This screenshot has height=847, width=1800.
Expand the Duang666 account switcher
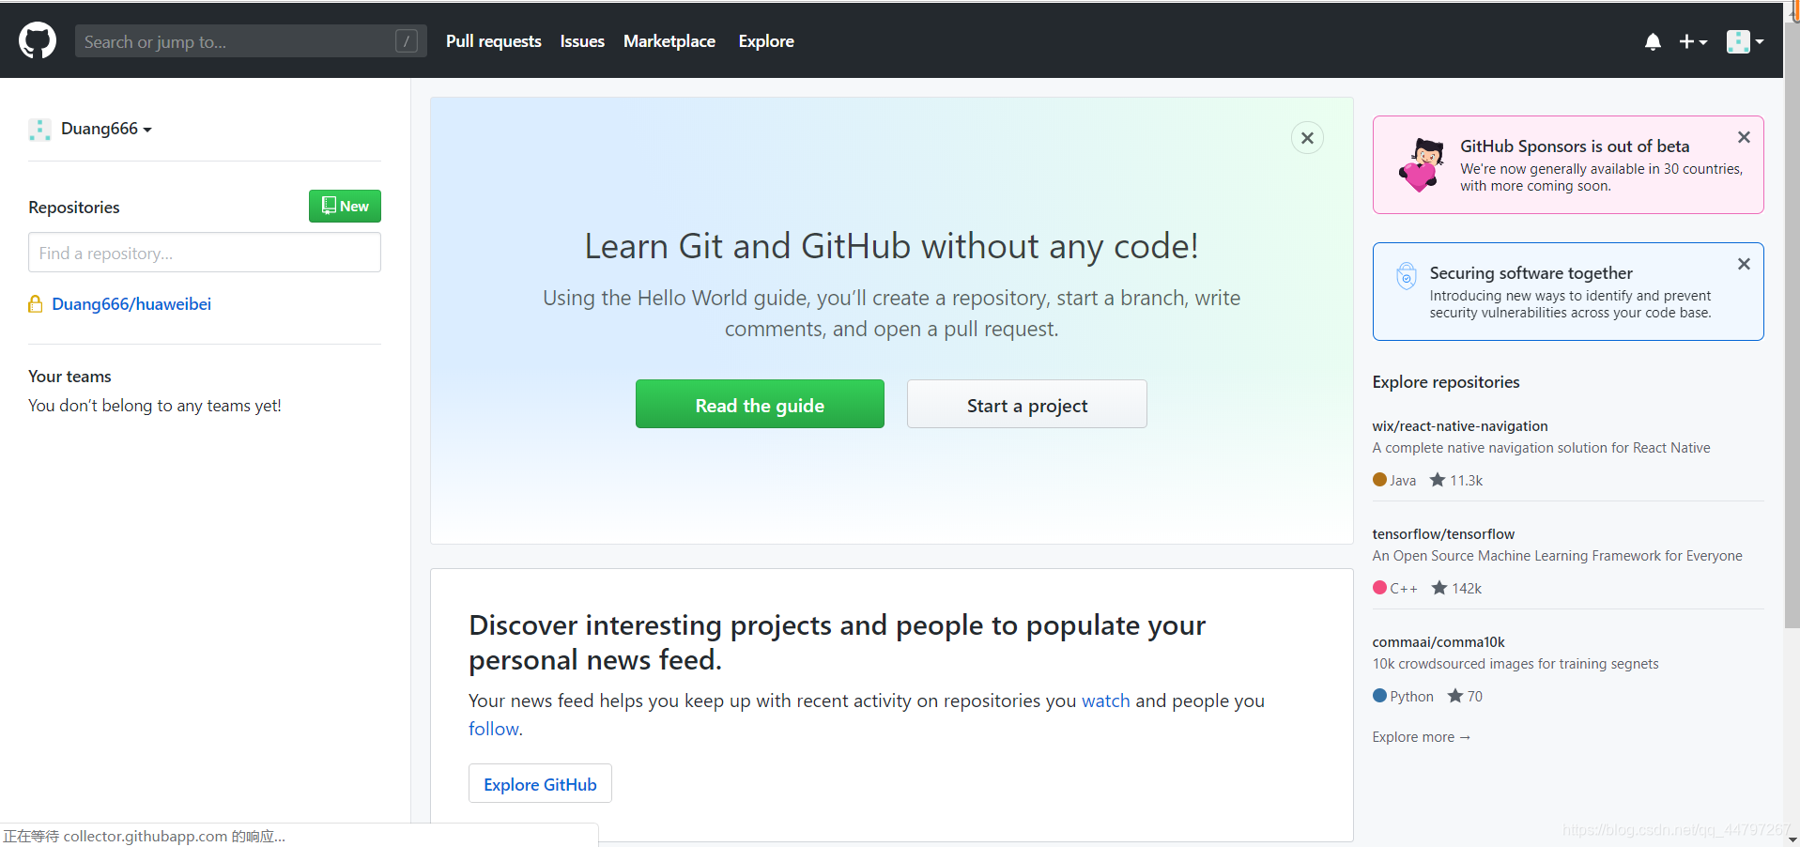coord(106,129)
